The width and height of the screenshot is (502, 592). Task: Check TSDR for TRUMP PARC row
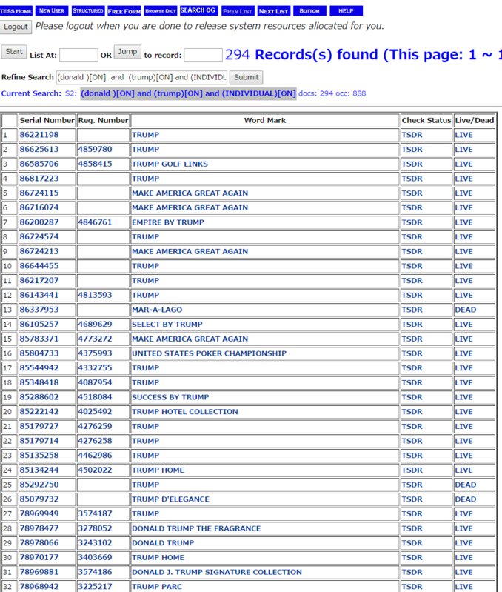(x=412, y=587)
